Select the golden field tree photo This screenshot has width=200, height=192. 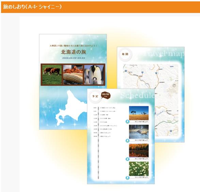click(139, 113)
